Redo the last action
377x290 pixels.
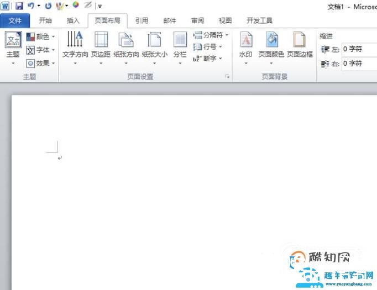pos(48,6)
